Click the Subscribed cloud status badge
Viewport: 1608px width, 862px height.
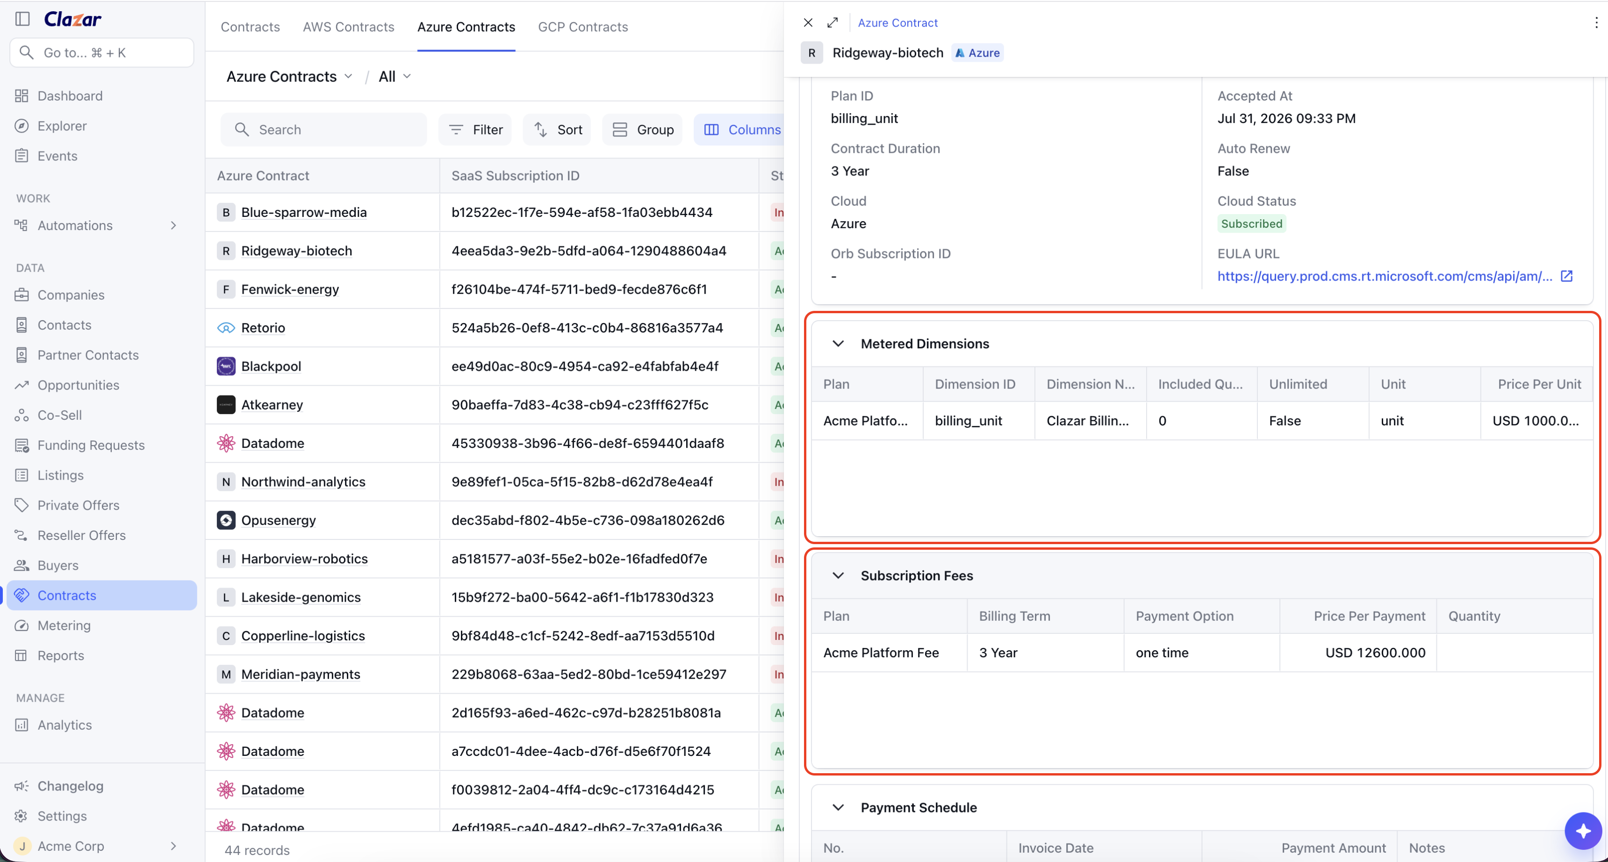pyautogui.click(x=1251, y=223)
